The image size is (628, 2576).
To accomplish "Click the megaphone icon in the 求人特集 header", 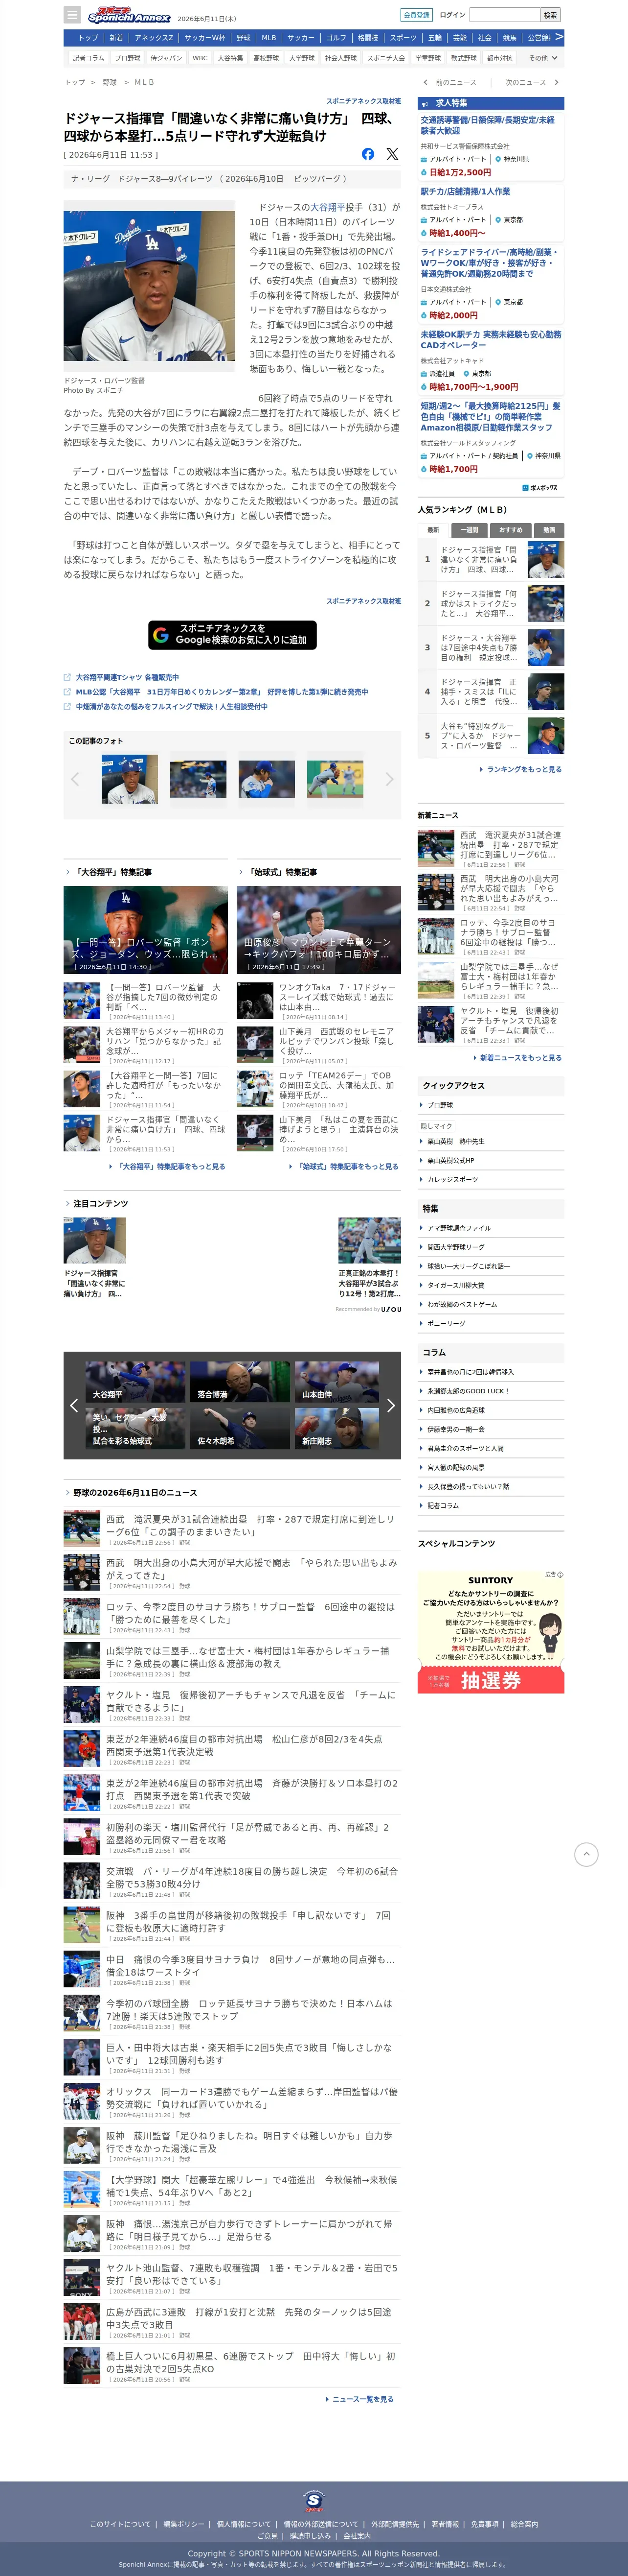I will [425, 103].
